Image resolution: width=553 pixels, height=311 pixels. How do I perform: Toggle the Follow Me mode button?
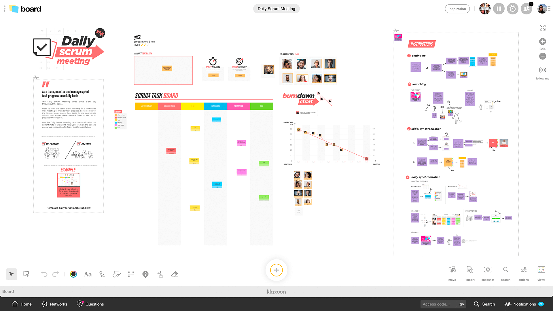[x=543, y=70]
